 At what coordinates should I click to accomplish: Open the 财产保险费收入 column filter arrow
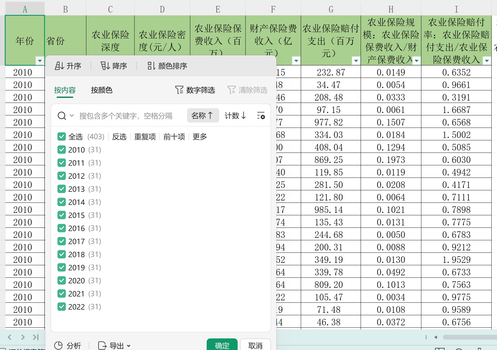(x=296, y=61)
